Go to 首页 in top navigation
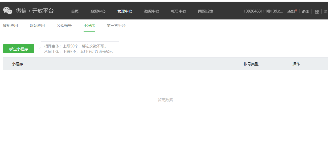 click(75, 11)
